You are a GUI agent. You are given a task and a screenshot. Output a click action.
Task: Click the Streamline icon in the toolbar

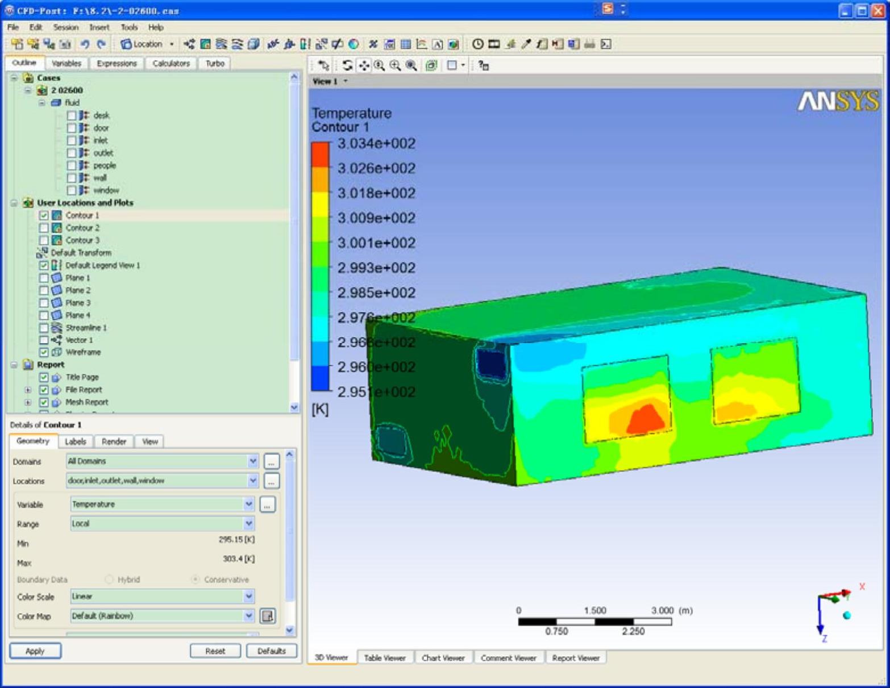click(221, 44)
